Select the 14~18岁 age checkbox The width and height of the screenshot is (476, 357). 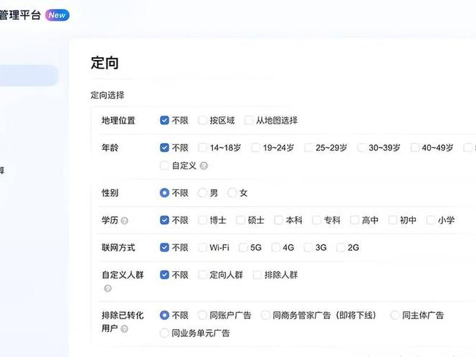click(x=202, y=148)
